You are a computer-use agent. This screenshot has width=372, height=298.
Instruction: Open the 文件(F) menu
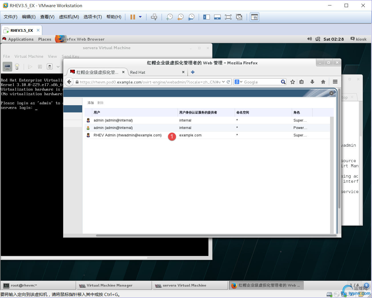coord(11,17)
